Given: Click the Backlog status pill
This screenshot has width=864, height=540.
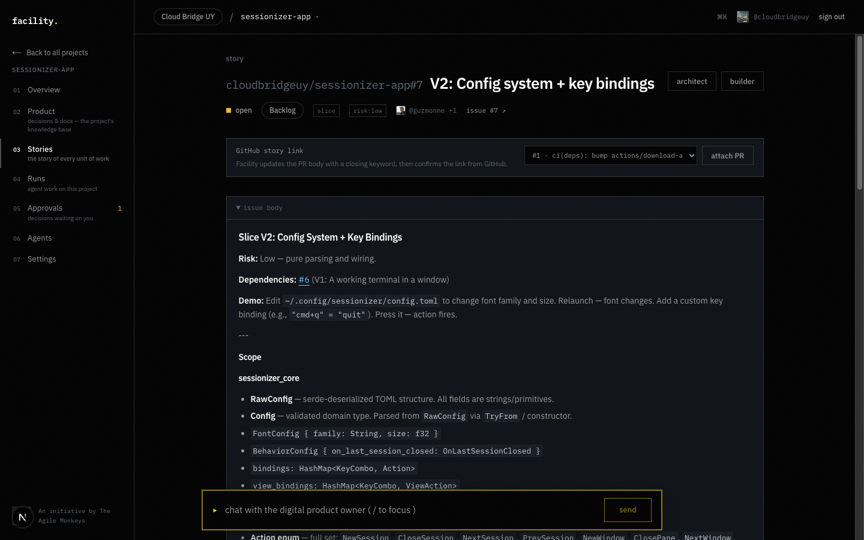Looking at the screenshot, I should (x=283, y=110).
